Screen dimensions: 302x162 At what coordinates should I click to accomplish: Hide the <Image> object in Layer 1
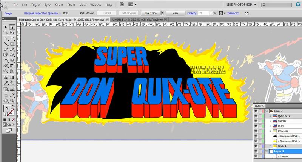[x=256, y=156]
